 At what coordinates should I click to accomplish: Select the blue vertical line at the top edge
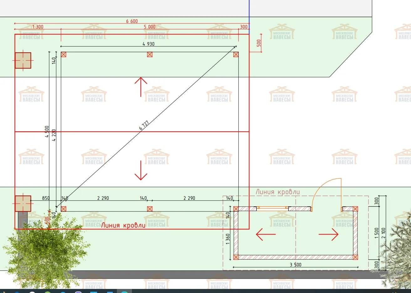[x=249, y=17]
